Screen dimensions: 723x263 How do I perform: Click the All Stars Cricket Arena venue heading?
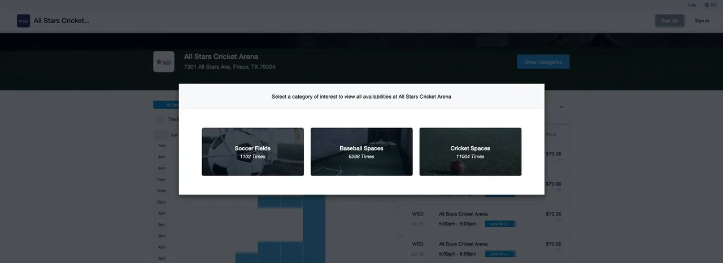click(221, 56)
